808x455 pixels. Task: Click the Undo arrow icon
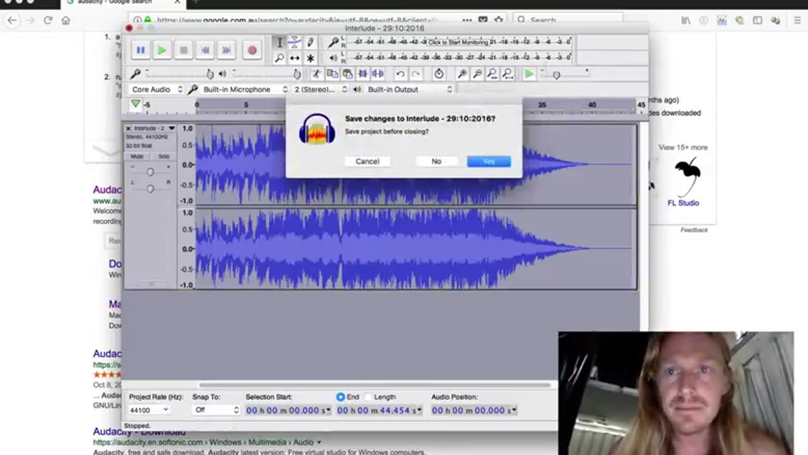pyautogui.click(x=400, y=74)
